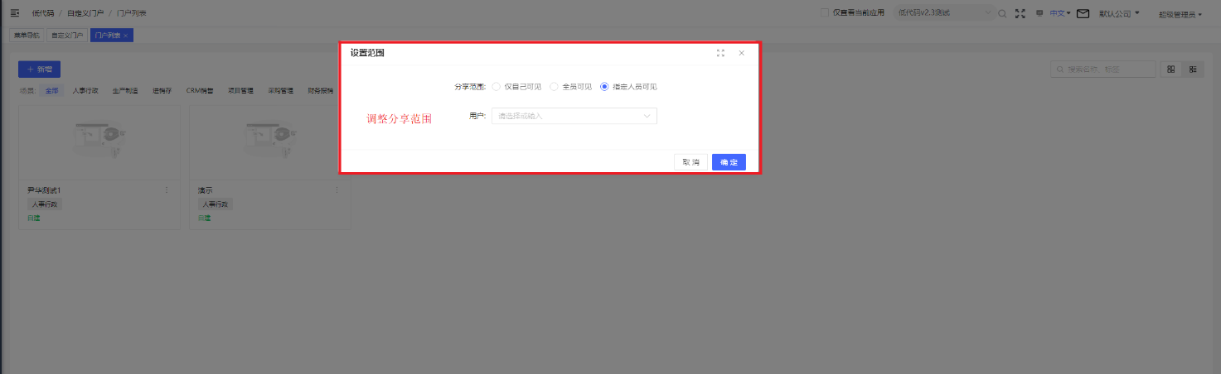Filter scenes by CRM销售

[x=199, y=91]
